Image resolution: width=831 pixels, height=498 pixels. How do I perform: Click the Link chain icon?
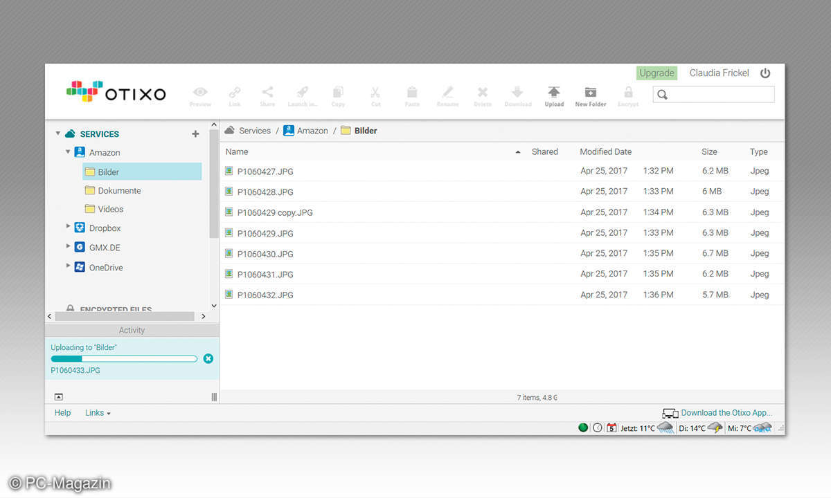click(235, 92)
